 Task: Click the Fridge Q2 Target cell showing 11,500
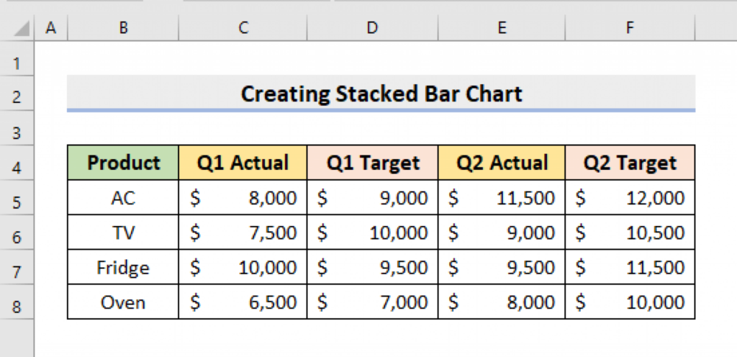(630, 268)
